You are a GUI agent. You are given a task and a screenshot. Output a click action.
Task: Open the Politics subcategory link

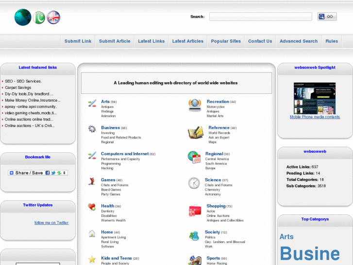point(210,237)
